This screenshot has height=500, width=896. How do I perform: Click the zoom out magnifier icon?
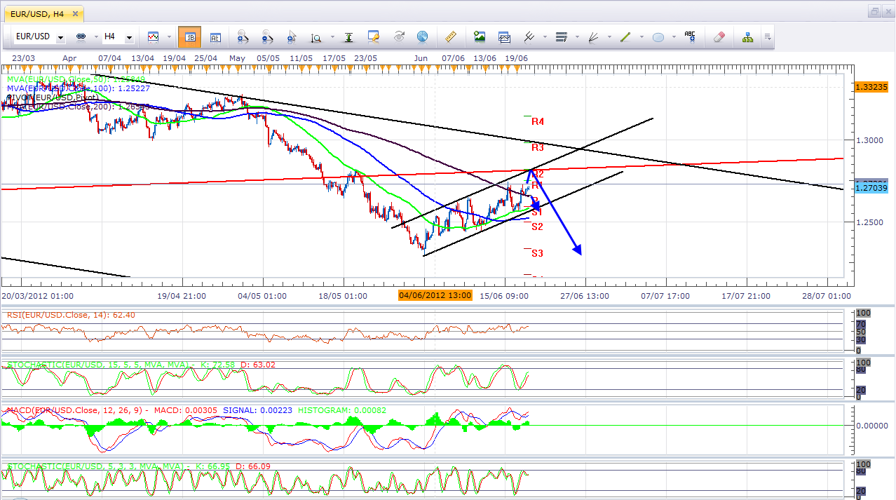tap(268, 36)
